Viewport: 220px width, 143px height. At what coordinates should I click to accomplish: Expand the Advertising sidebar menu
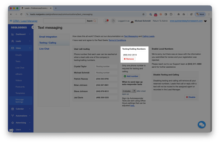[21, 123]
